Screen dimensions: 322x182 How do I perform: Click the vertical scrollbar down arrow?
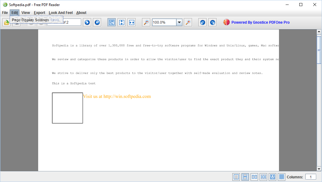tap(319, 169)
